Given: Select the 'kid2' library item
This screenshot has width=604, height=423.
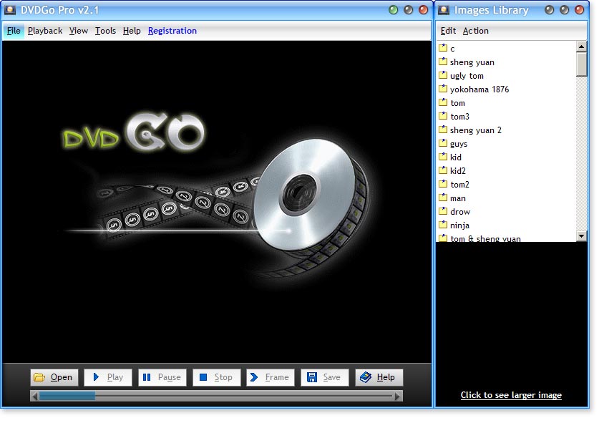Looking at the screenshot, I should tap(457, 170).
